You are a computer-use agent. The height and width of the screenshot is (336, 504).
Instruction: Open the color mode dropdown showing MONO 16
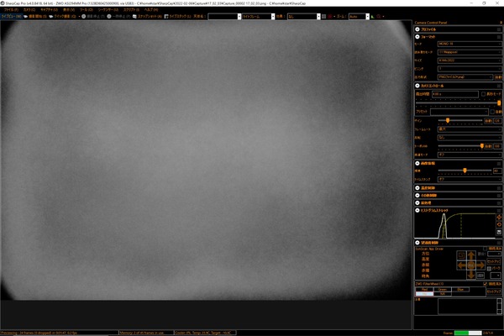point(470,44)
